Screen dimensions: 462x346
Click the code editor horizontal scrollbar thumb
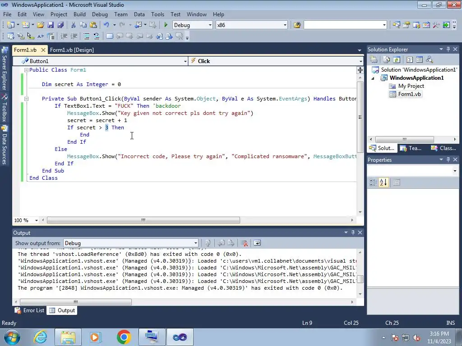click(143, 220)
